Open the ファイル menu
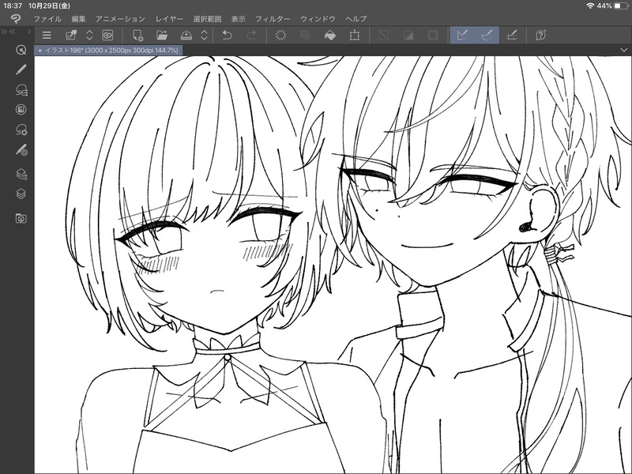 coord(47,19)
